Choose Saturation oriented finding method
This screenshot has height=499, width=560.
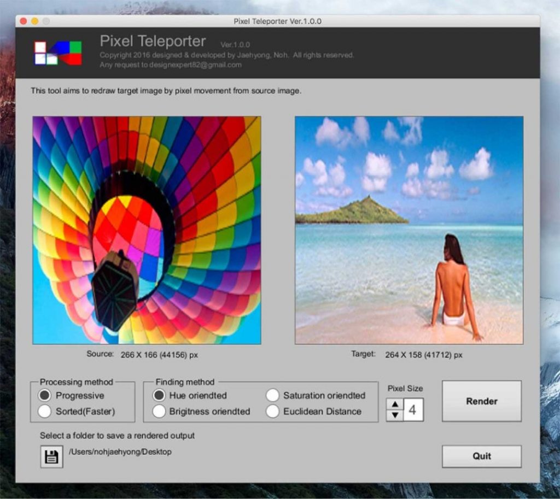273,395
